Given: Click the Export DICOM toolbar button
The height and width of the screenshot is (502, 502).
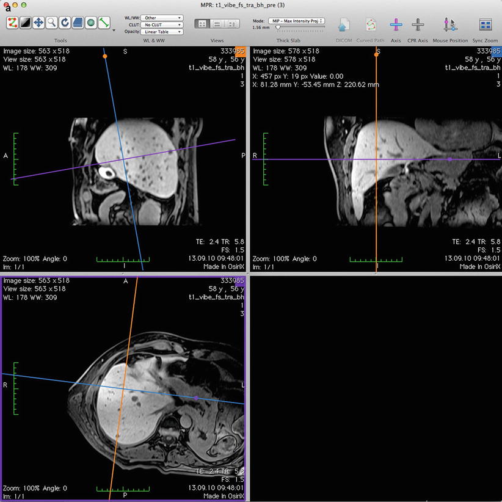Looking at the screenshot, I should pyautogui.click(x=344, y=25).
